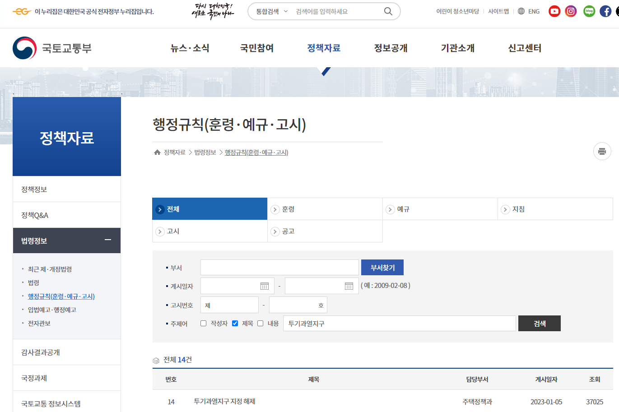Select the 훈령 tab
Viewport: 619px width, 412px height.
tap(325, 209)
